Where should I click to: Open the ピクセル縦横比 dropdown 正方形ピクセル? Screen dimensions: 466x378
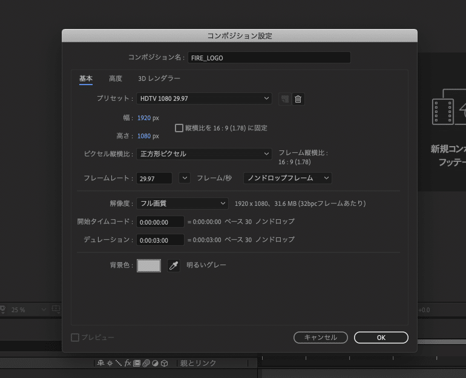pos(204,154)
